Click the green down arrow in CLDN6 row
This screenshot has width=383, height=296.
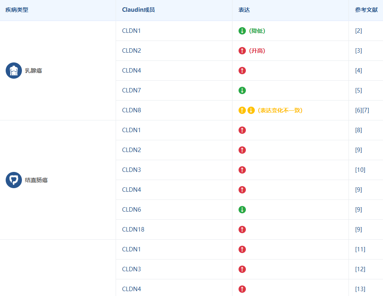242,210
